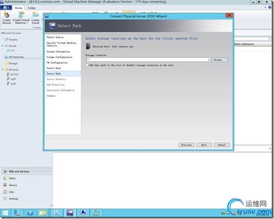Viewport: 274px width, 219px height.
Task: Click the search box in main window
Action: (x=253, y=38)
